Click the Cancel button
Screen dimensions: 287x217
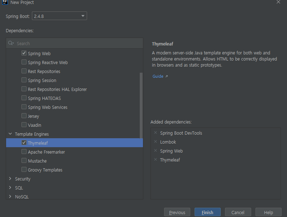[x=238, y=212]
